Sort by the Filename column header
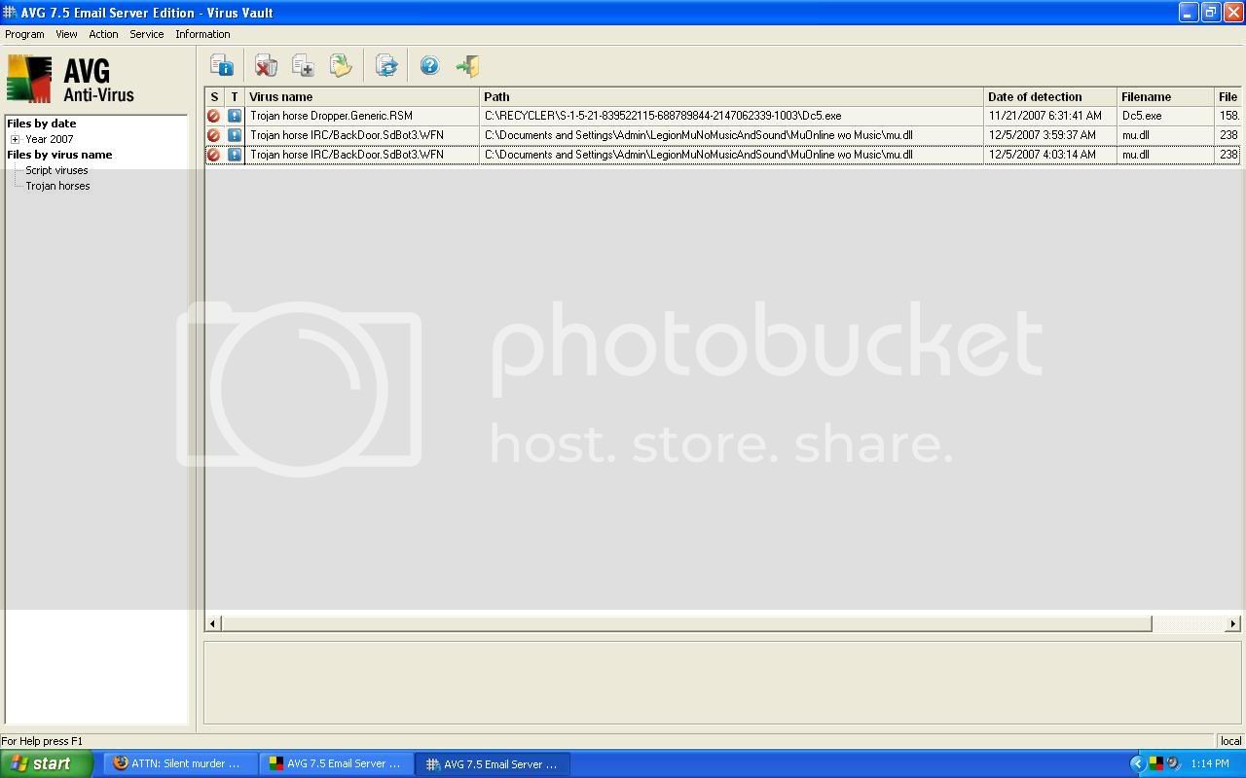Screen dimensions: 1246x778 tap(1166, 97)
